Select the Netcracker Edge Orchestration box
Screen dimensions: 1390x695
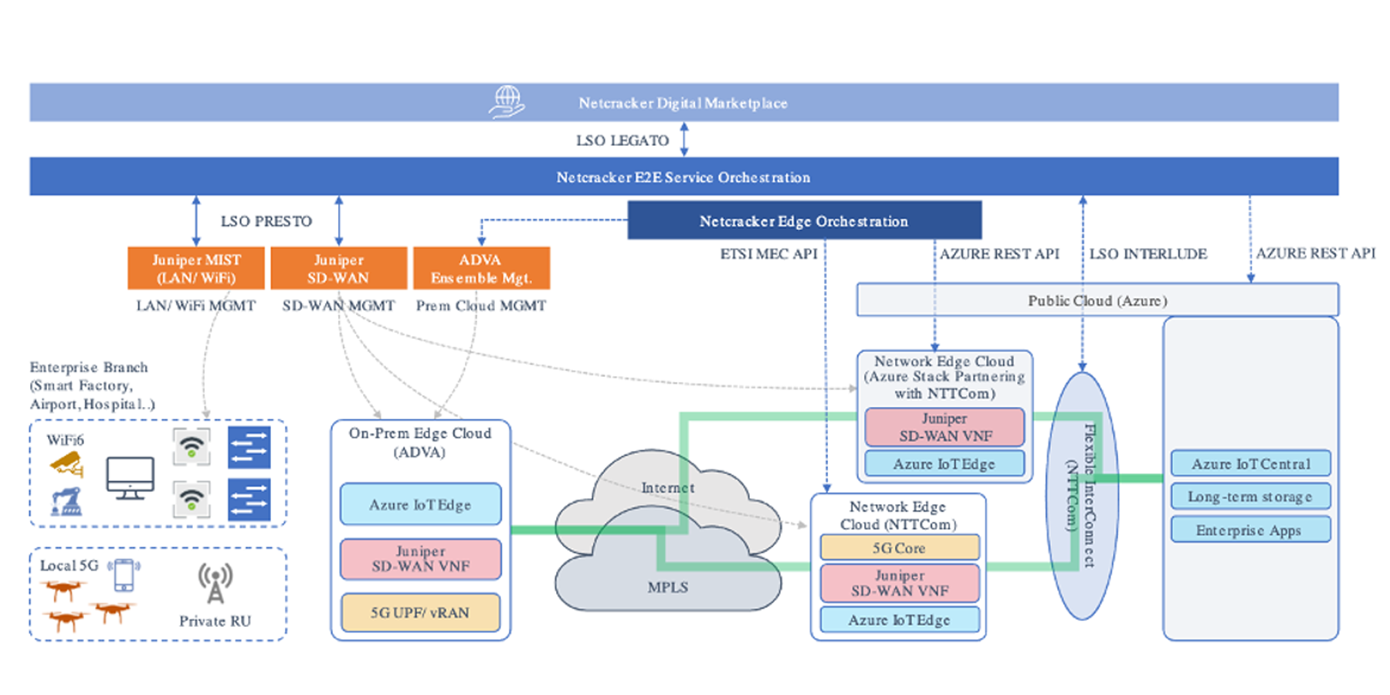click(804, 221)
